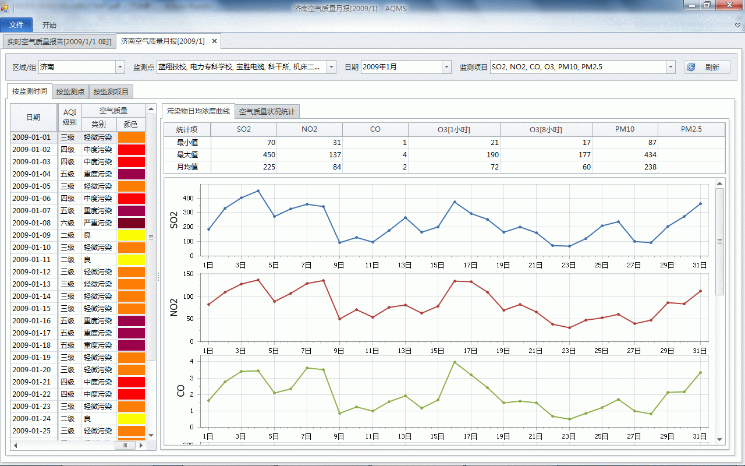Click left arrow of horizontal list scrollbar
Screen dimensions: 745x466
(x=15, y=446)
